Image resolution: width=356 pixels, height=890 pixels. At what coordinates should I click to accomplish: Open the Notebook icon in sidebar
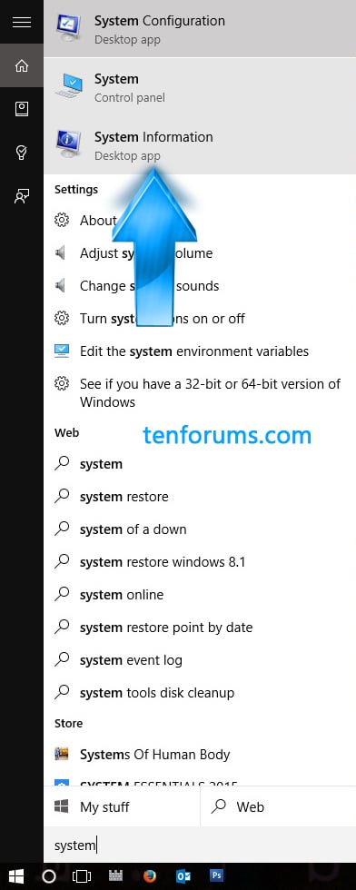[22, 109]
